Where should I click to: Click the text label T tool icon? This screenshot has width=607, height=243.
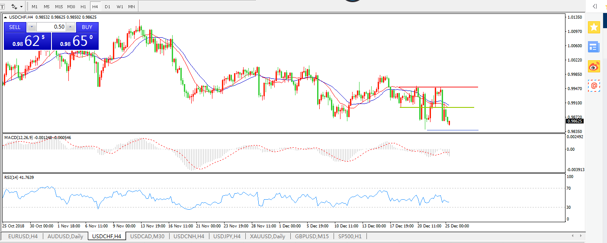(x=3, y=6)
